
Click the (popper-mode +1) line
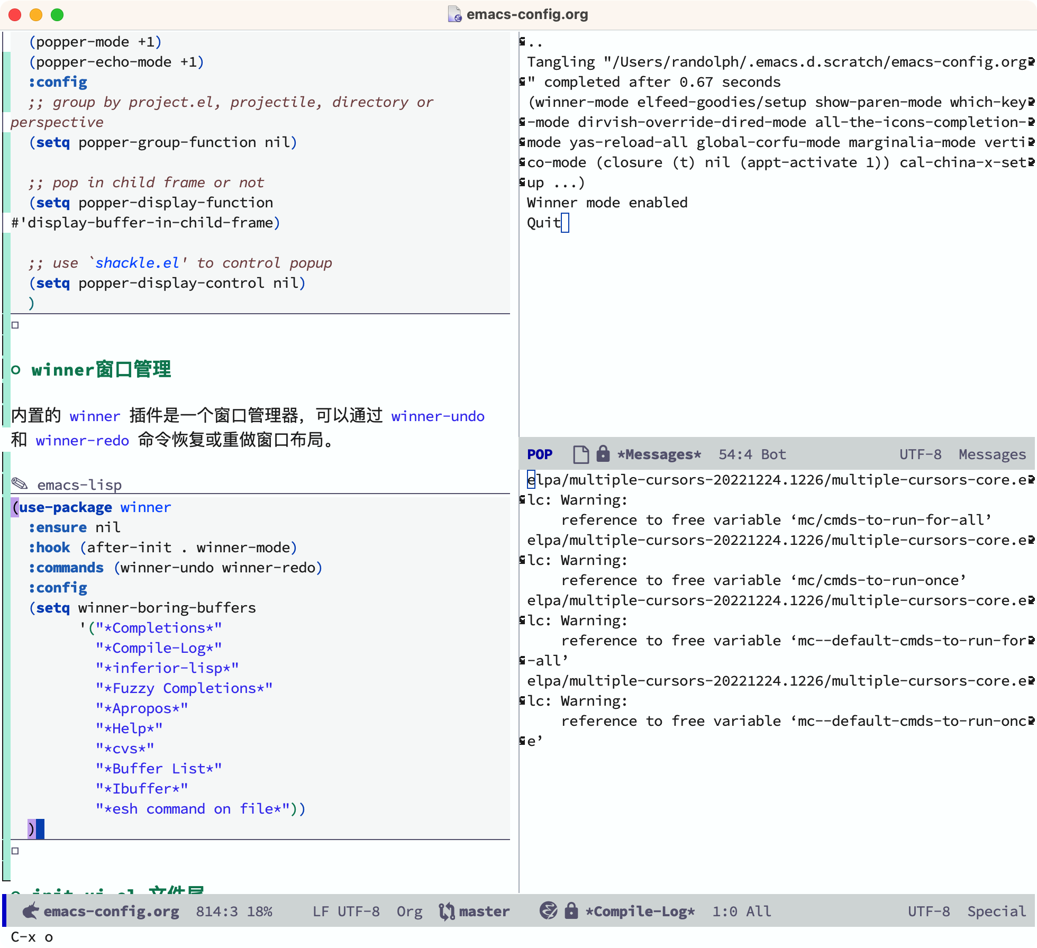(95, 42)
